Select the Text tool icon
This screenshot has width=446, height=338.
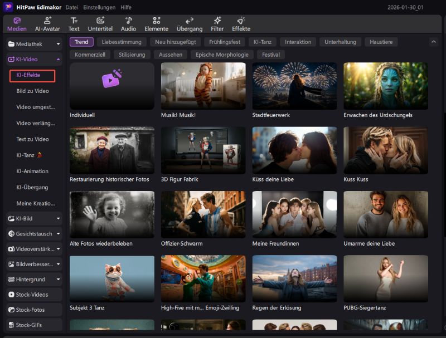point(74,24)
